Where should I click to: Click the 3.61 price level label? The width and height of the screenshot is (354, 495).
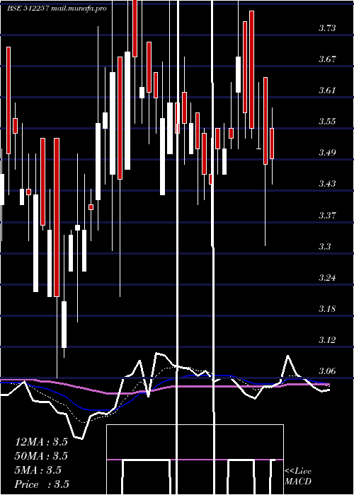(327, 91)
